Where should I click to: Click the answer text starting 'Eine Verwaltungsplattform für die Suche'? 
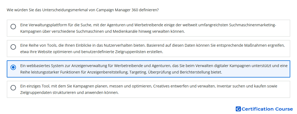coord(148,28)
